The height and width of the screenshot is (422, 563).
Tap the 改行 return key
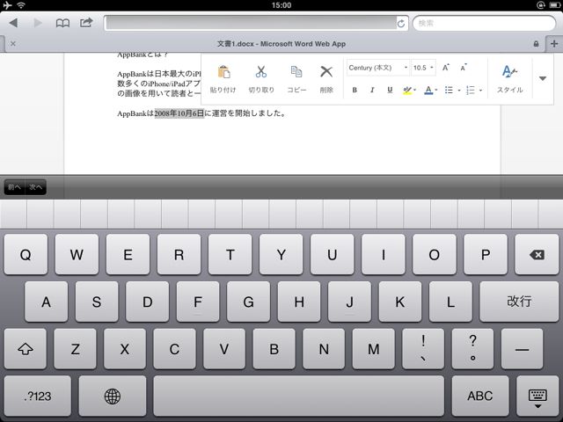pyautogui.click(x=519, y=302)
